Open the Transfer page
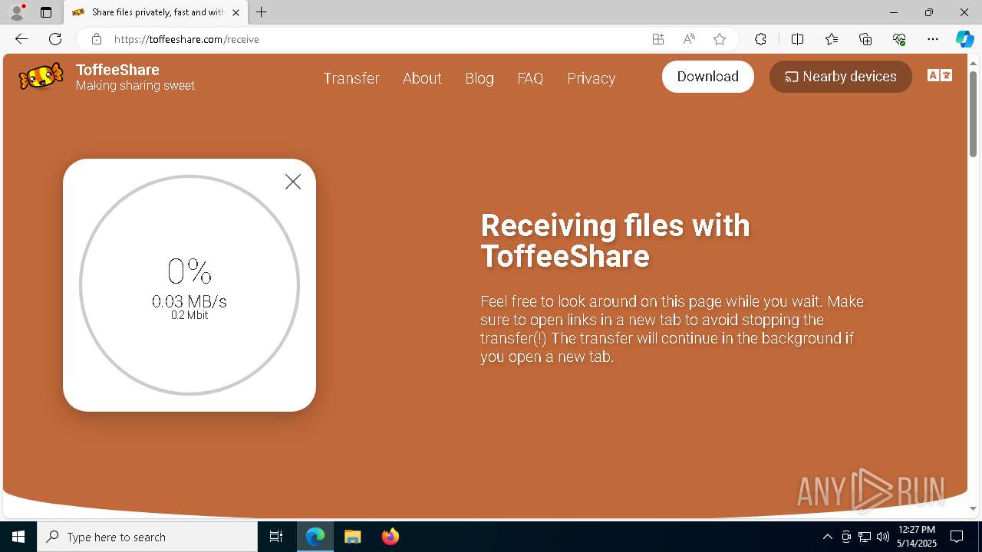The height and width of the screenshot is (552, 982). (351, 78)
